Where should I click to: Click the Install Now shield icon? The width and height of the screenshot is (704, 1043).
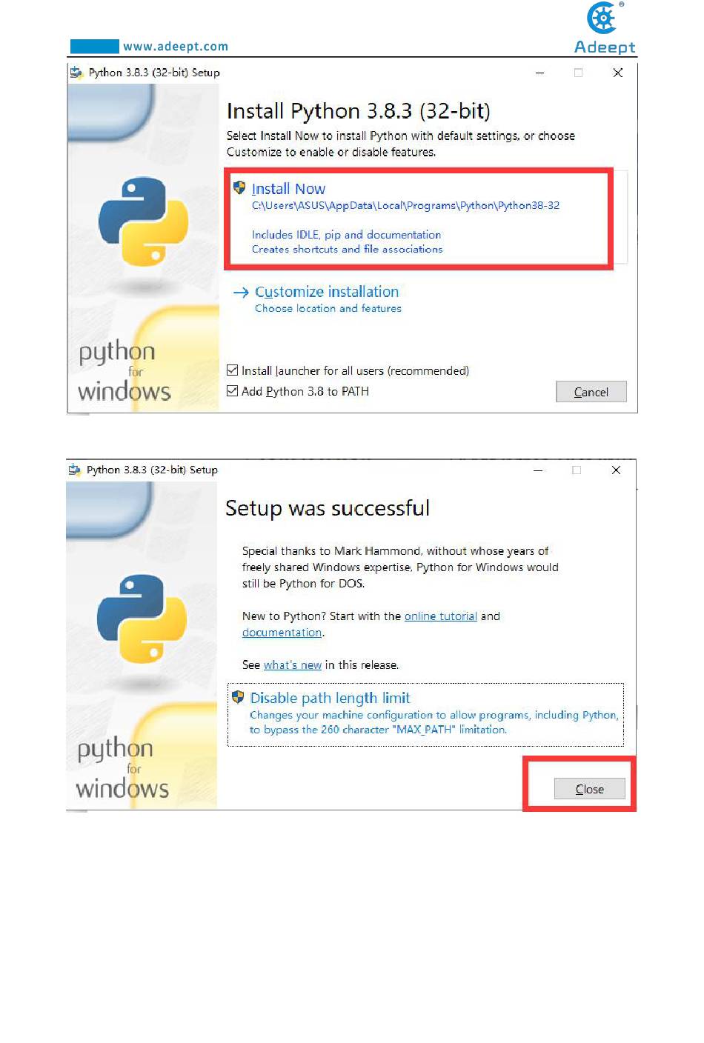[239, 188]
